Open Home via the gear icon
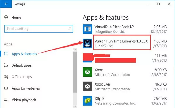Viewport: 175px width, 108px height. [6, 17]
